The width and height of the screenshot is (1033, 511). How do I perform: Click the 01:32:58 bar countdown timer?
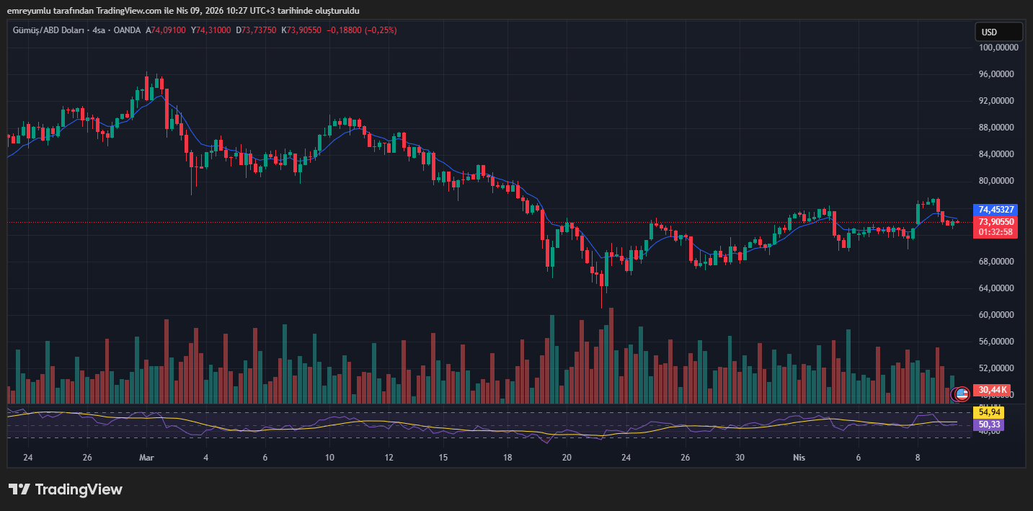point(995,232)
